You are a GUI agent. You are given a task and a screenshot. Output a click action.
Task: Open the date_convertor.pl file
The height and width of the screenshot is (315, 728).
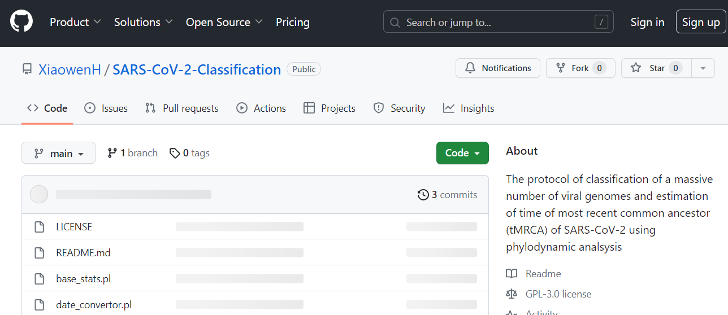pyautogui.click(x=94, y=304)
